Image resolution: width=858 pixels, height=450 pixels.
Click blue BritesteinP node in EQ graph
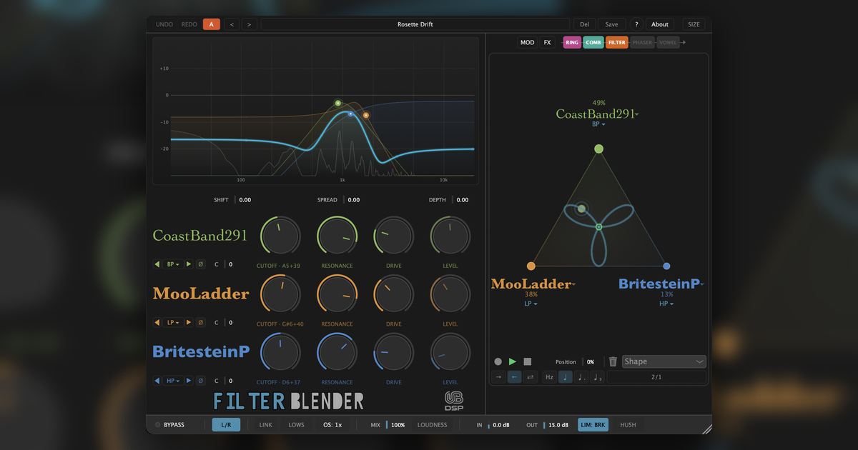click(x=350, y=114)
